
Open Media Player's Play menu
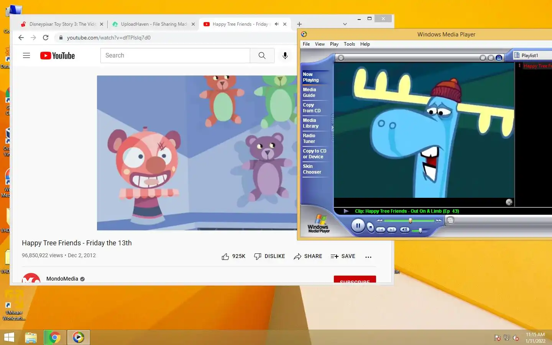coord(334,44)
